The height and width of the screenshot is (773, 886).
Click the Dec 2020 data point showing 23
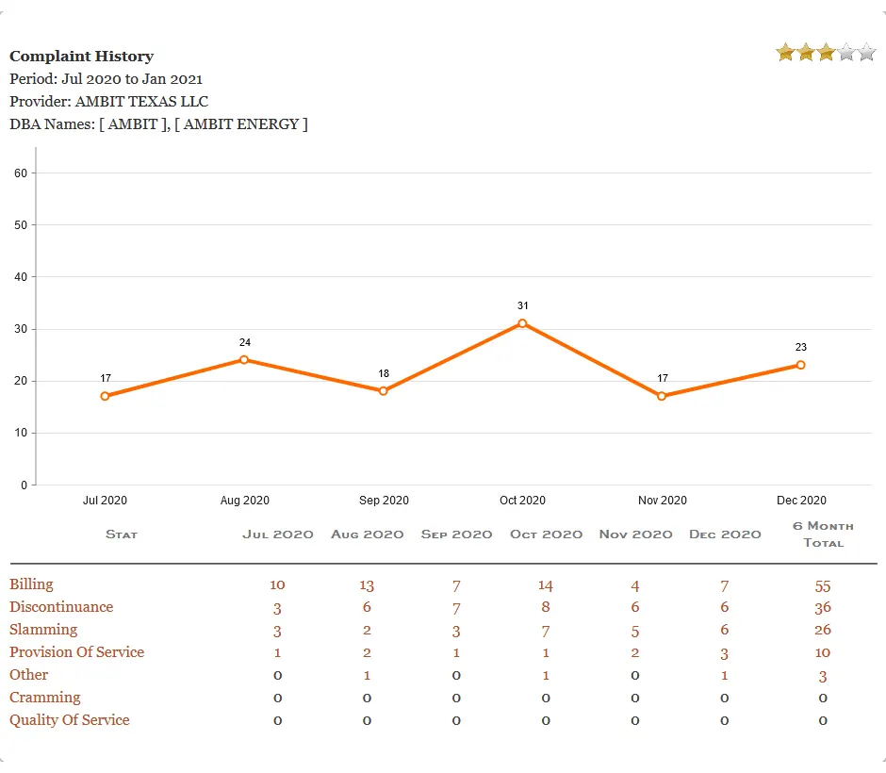(x=800, y=364)
